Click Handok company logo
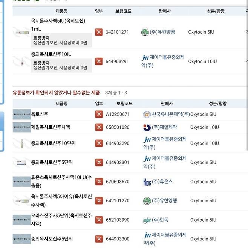248x248 pixels. tap(147, 220)
